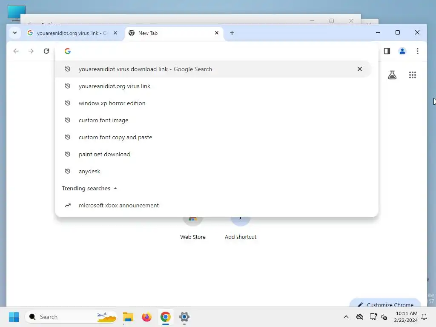Open the tab search dropdown arrow

[x=15, y=33]
